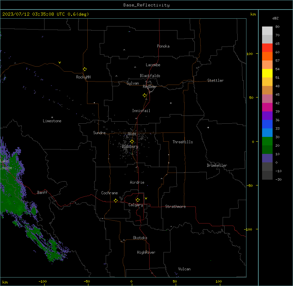This screenshot has height=286, width=293.
Task: Click the yellow diamond marker south of RedDeer
Action: (x=145, y=95)
